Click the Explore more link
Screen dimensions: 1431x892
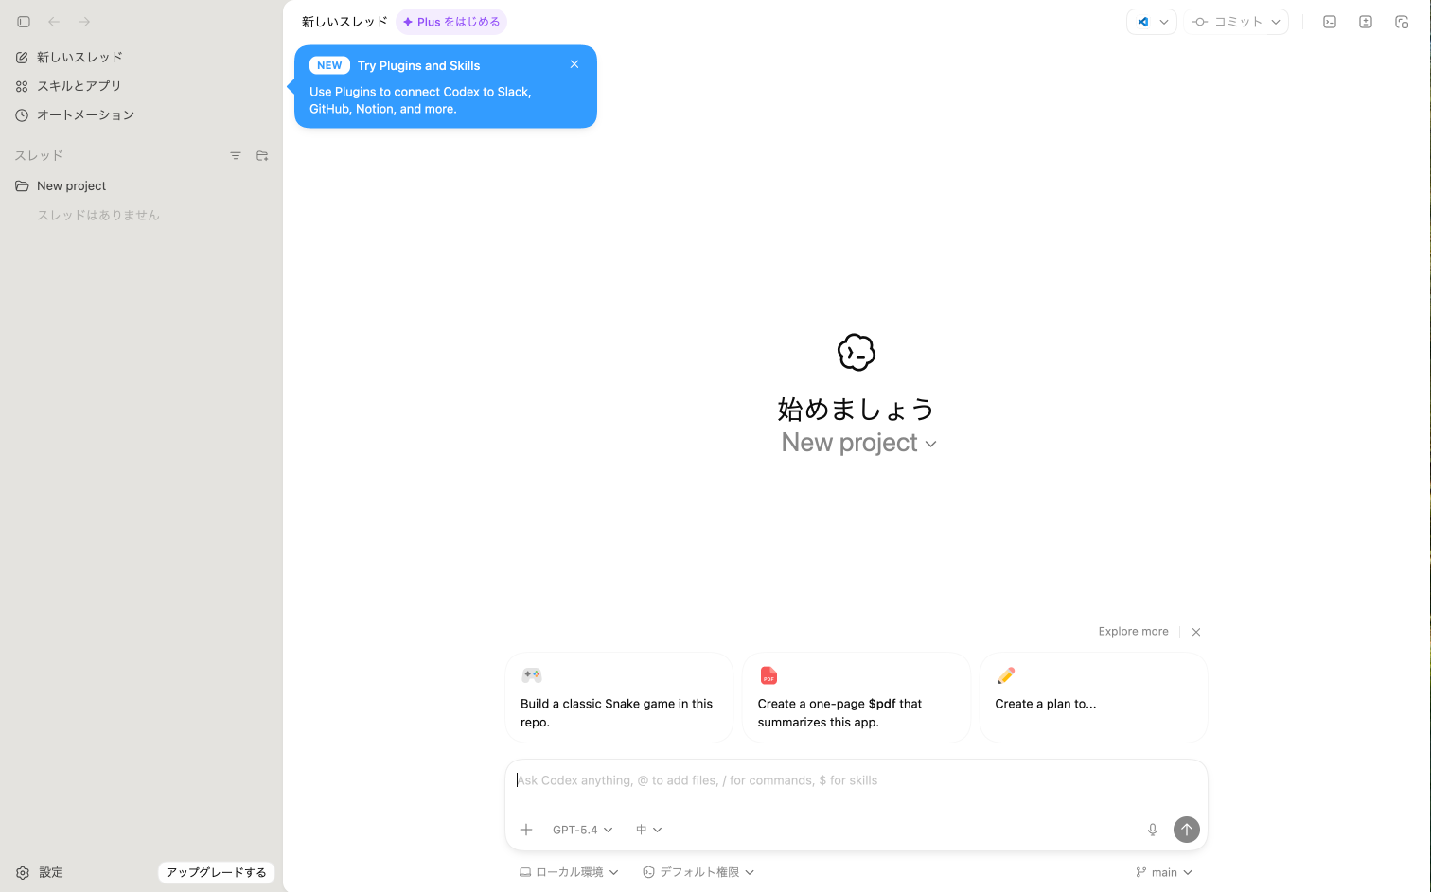coord(1133,631)
